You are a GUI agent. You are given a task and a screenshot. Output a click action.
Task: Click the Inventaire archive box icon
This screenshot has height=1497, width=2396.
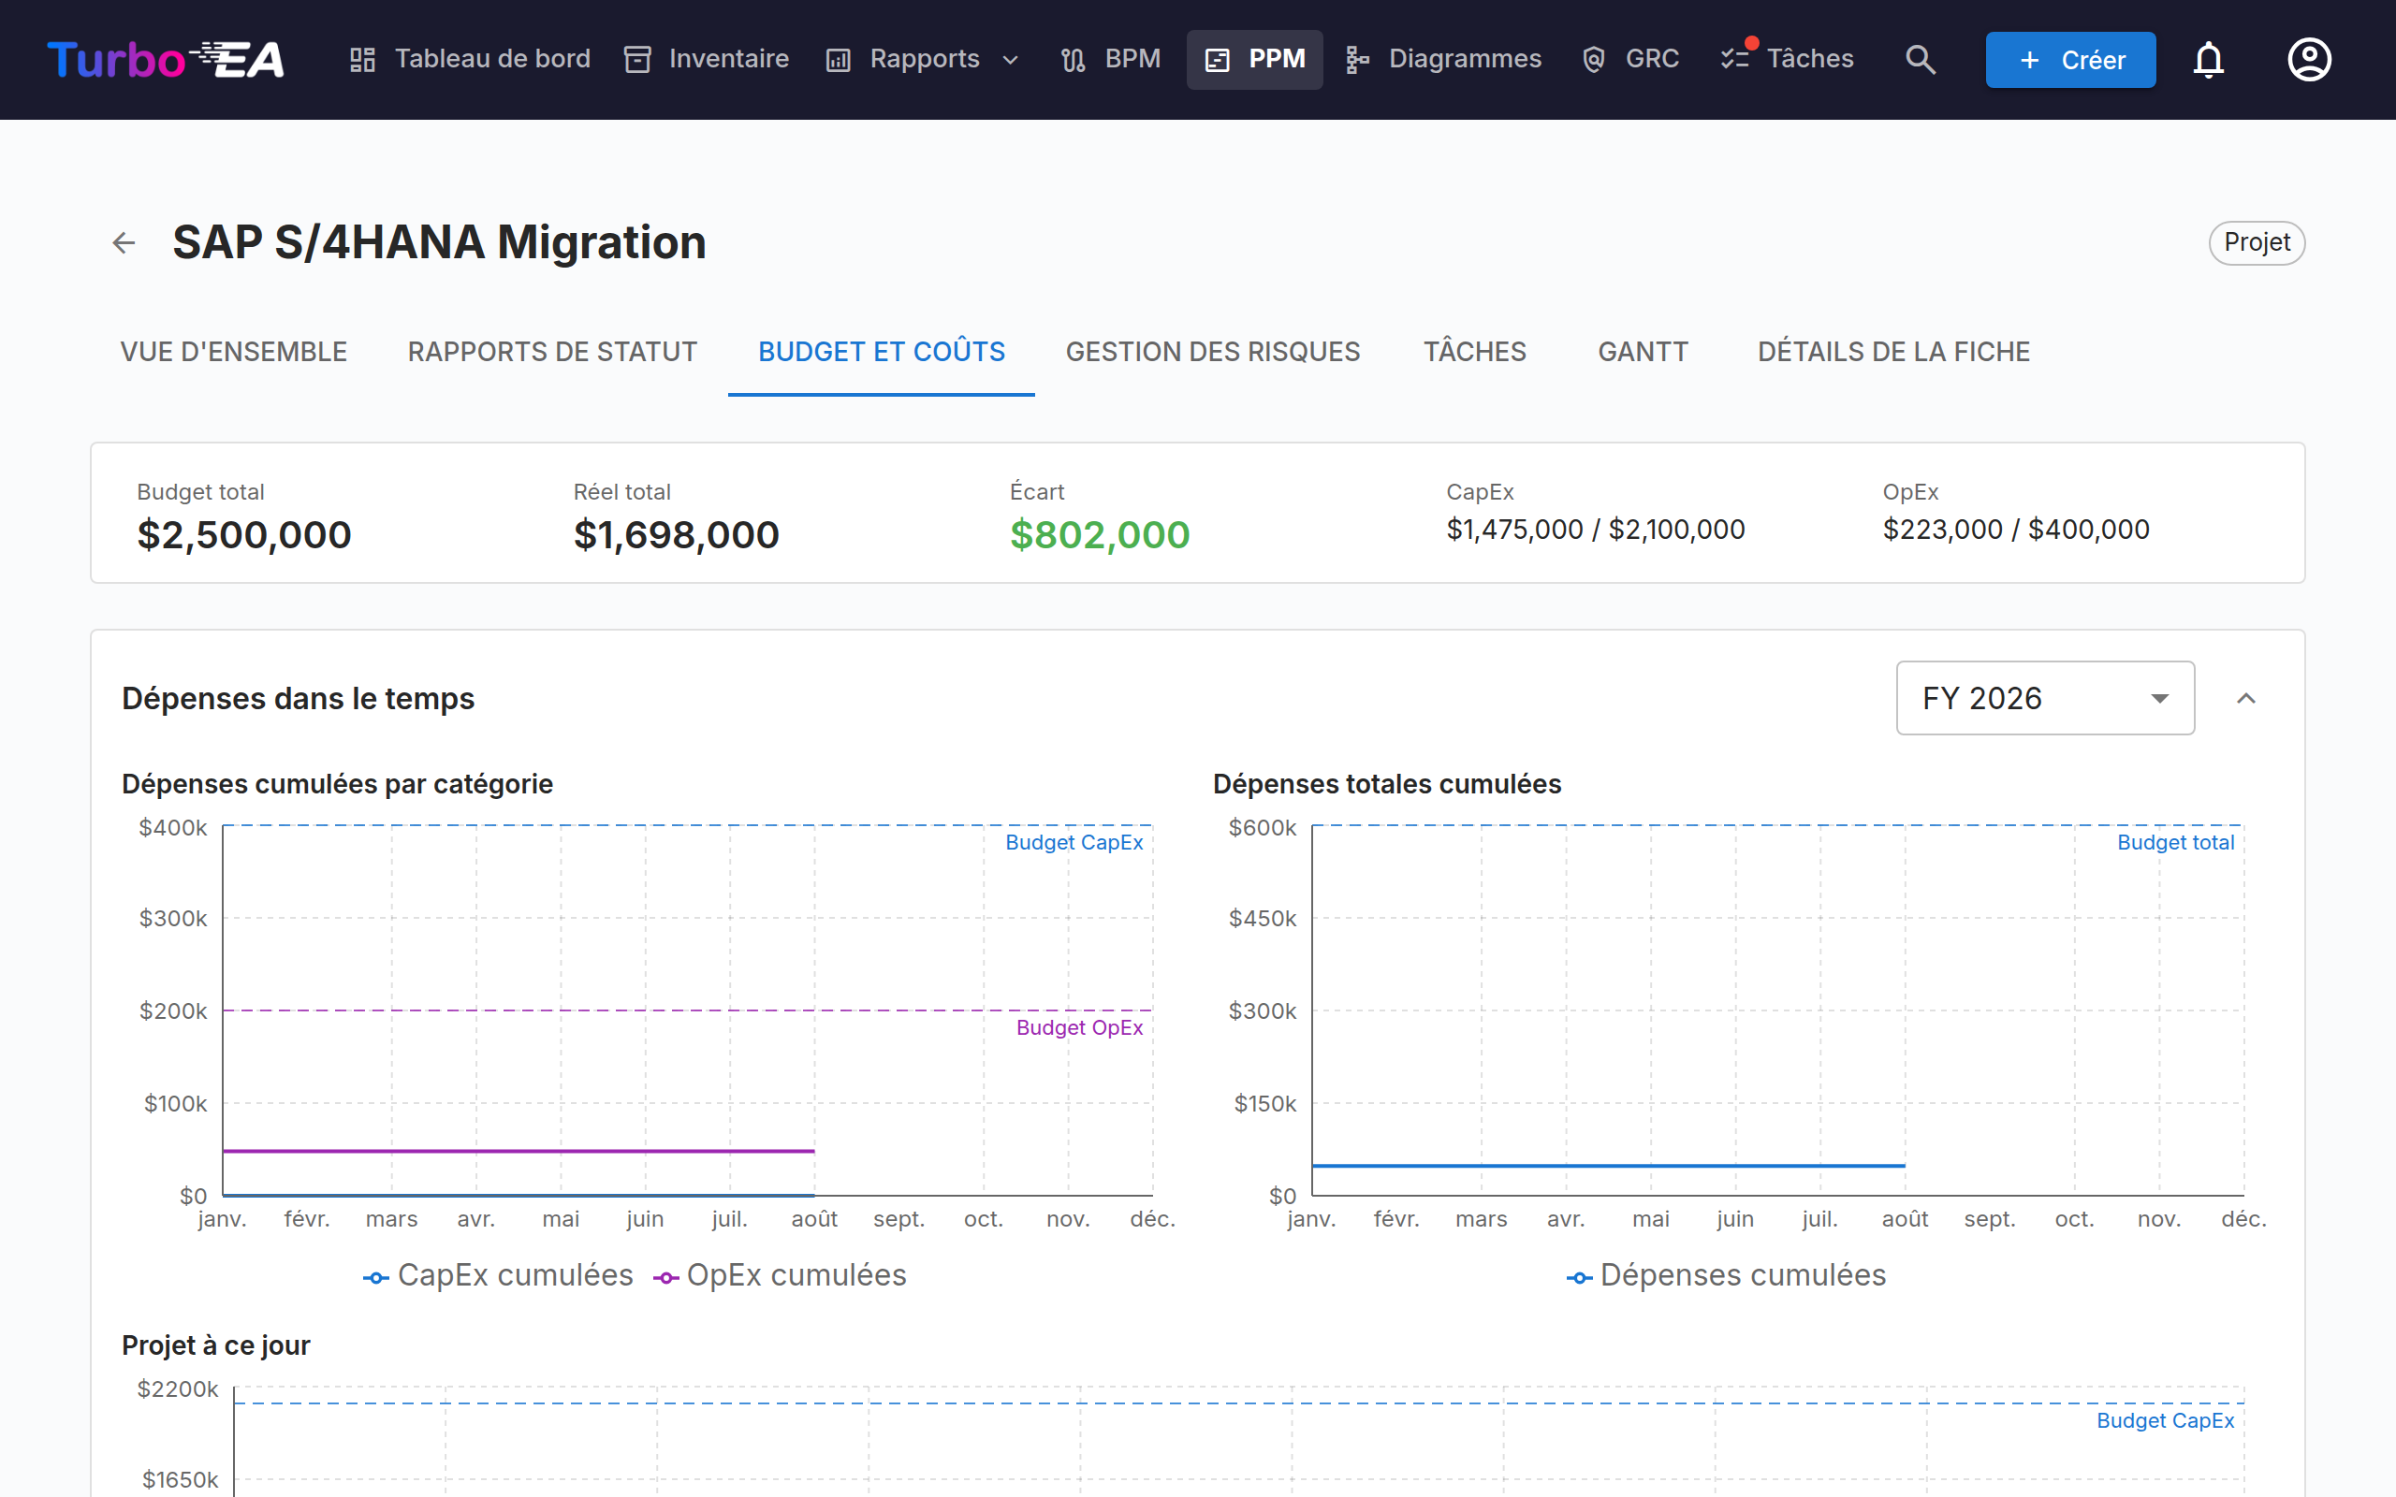(x=637, y=61)
